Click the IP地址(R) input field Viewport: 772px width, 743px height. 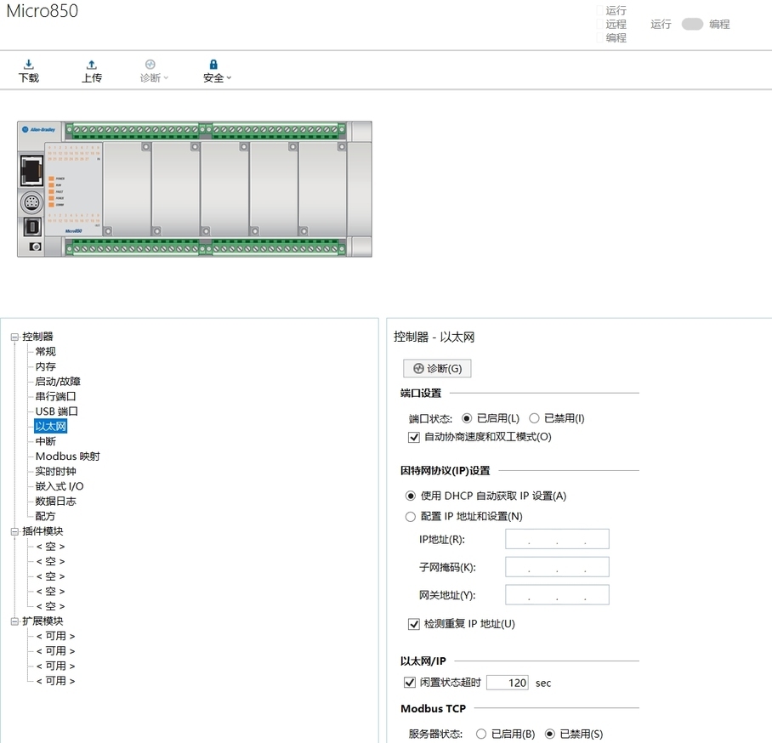point(558,539)
